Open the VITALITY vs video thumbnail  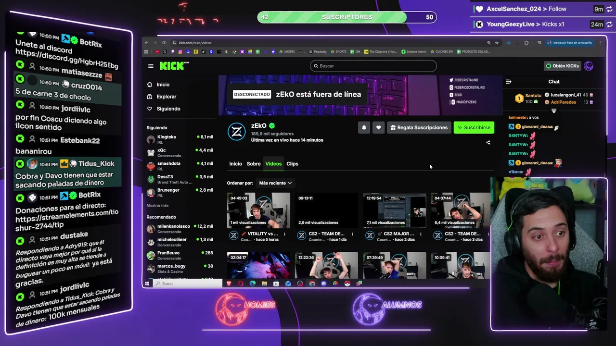pos(258,210)
